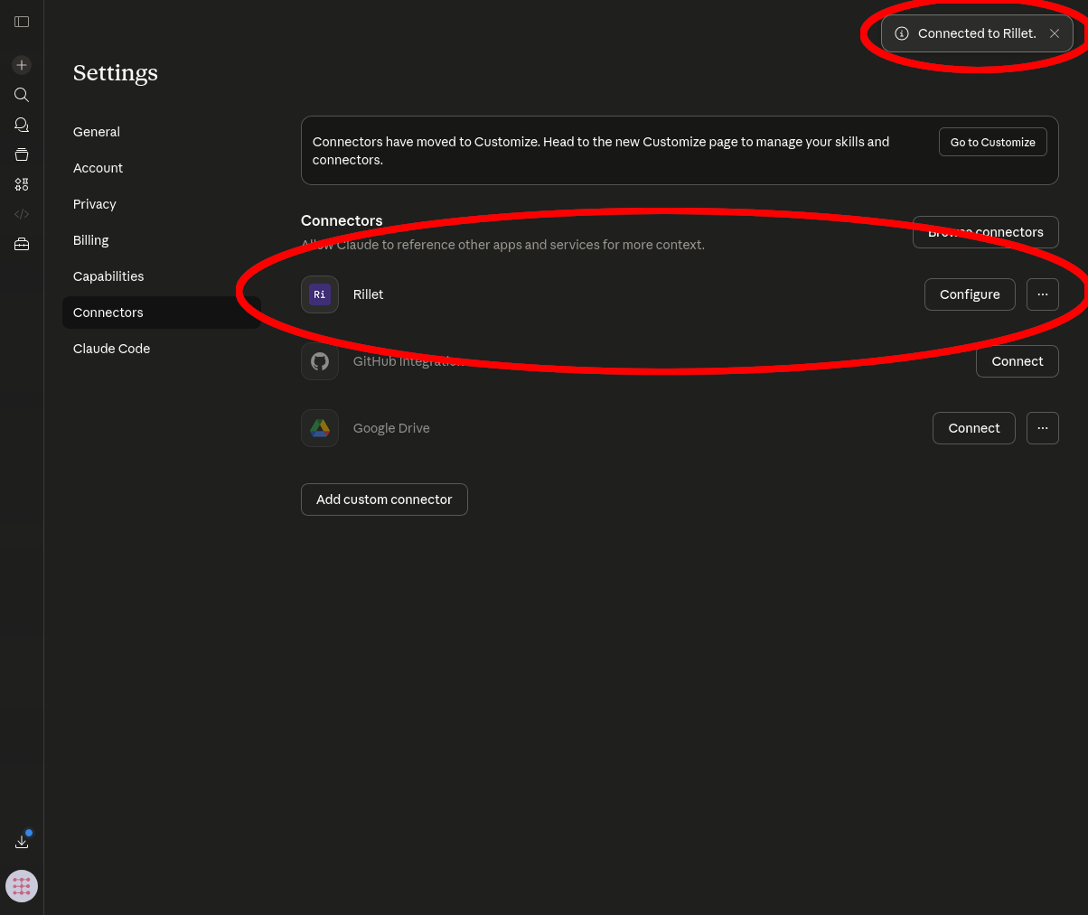Open the chats bubble icon in sidebar
The height and width of the screenshot is (915, 1088).
22,125
